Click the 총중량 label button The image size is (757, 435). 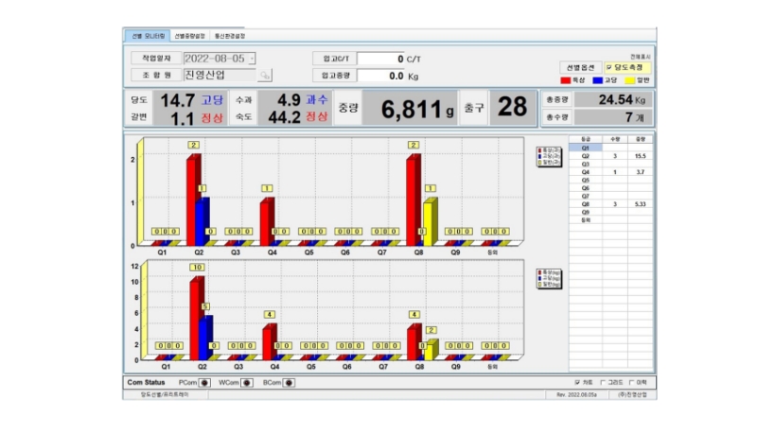(556, 100)
